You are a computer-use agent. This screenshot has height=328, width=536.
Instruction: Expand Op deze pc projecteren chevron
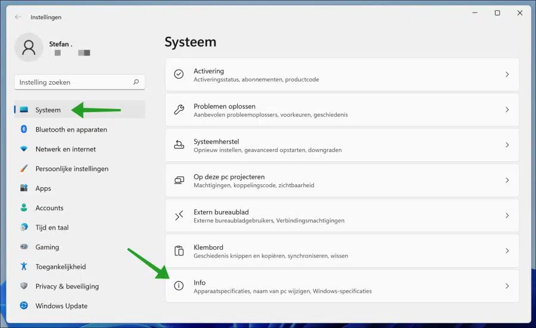[507, 180]
